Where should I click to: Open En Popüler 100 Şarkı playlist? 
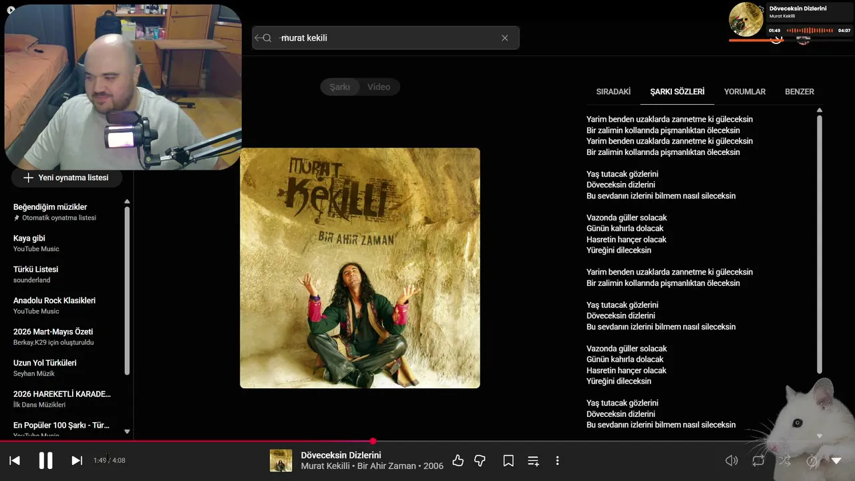(x=63, y=430)
